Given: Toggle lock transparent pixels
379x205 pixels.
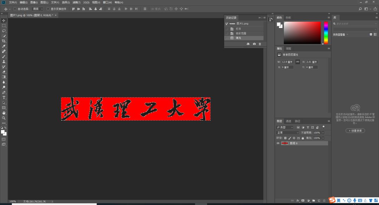Looking at the screenshot, I should pyautogui.click(x=285, y=138).
